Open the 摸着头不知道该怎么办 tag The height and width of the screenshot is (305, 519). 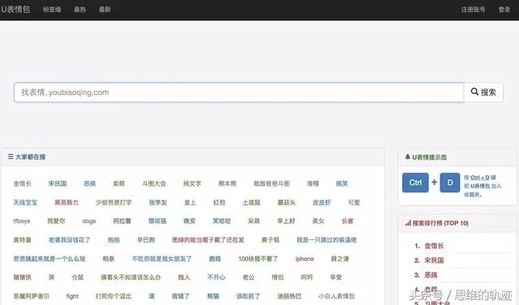[131, 277]
